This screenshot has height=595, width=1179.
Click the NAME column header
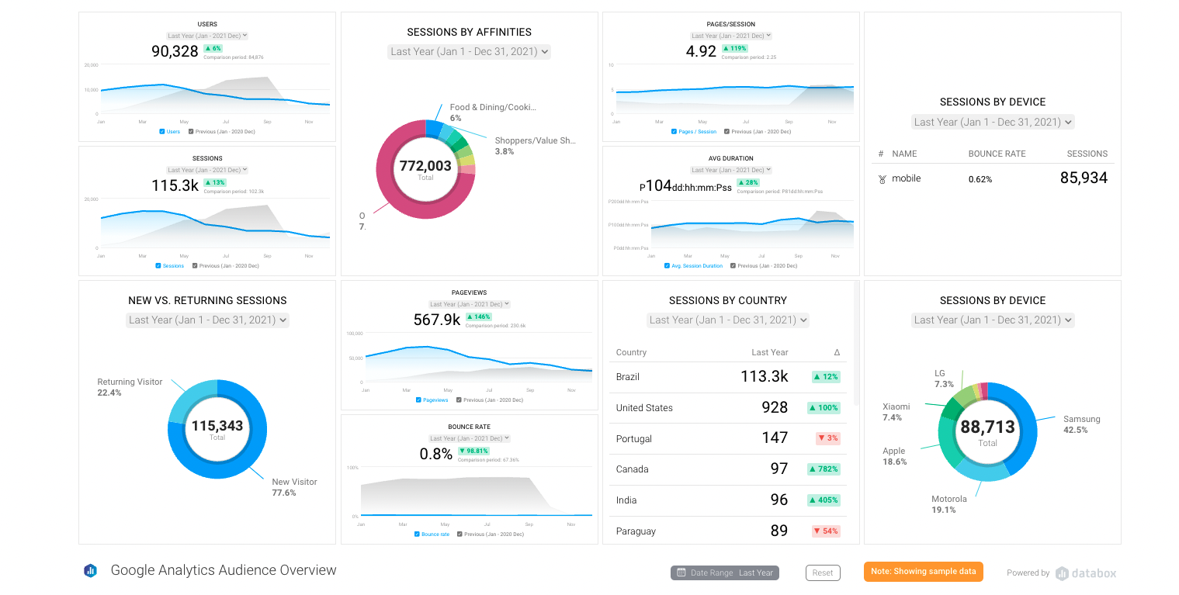pyautogui.click(x=904, y=154)
